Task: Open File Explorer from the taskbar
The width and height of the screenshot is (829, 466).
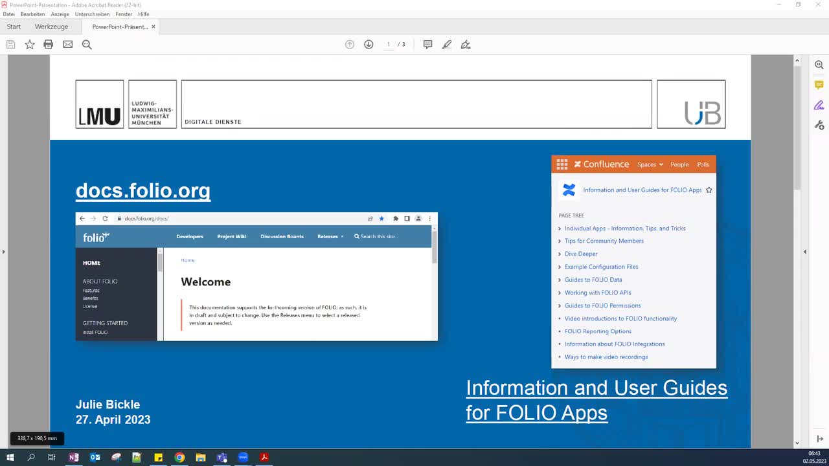Action: (200, 458)
